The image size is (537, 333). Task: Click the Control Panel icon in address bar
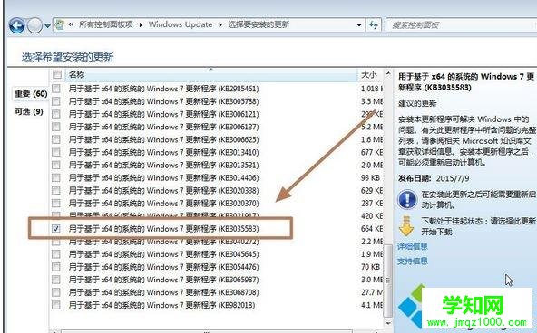pyautogui.click(x=60, y=24)
